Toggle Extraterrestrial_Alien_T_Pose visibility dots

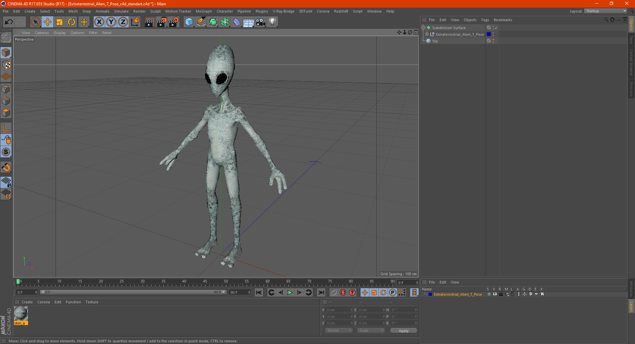(x=493, y=34)
